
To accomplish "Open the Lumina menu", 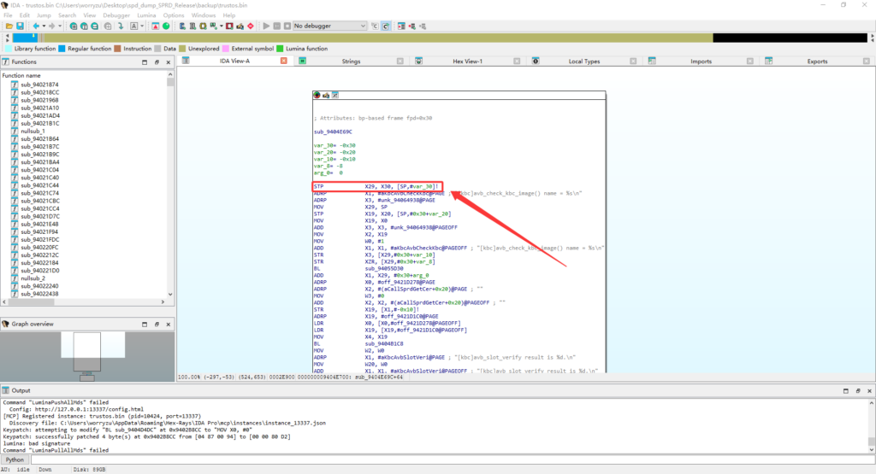I will coord(146,15).
